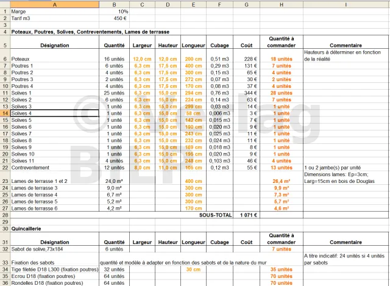This screenshot has width=390, height=286.
Task: Select the Poteaux designation cell
Action: [55, 59]
